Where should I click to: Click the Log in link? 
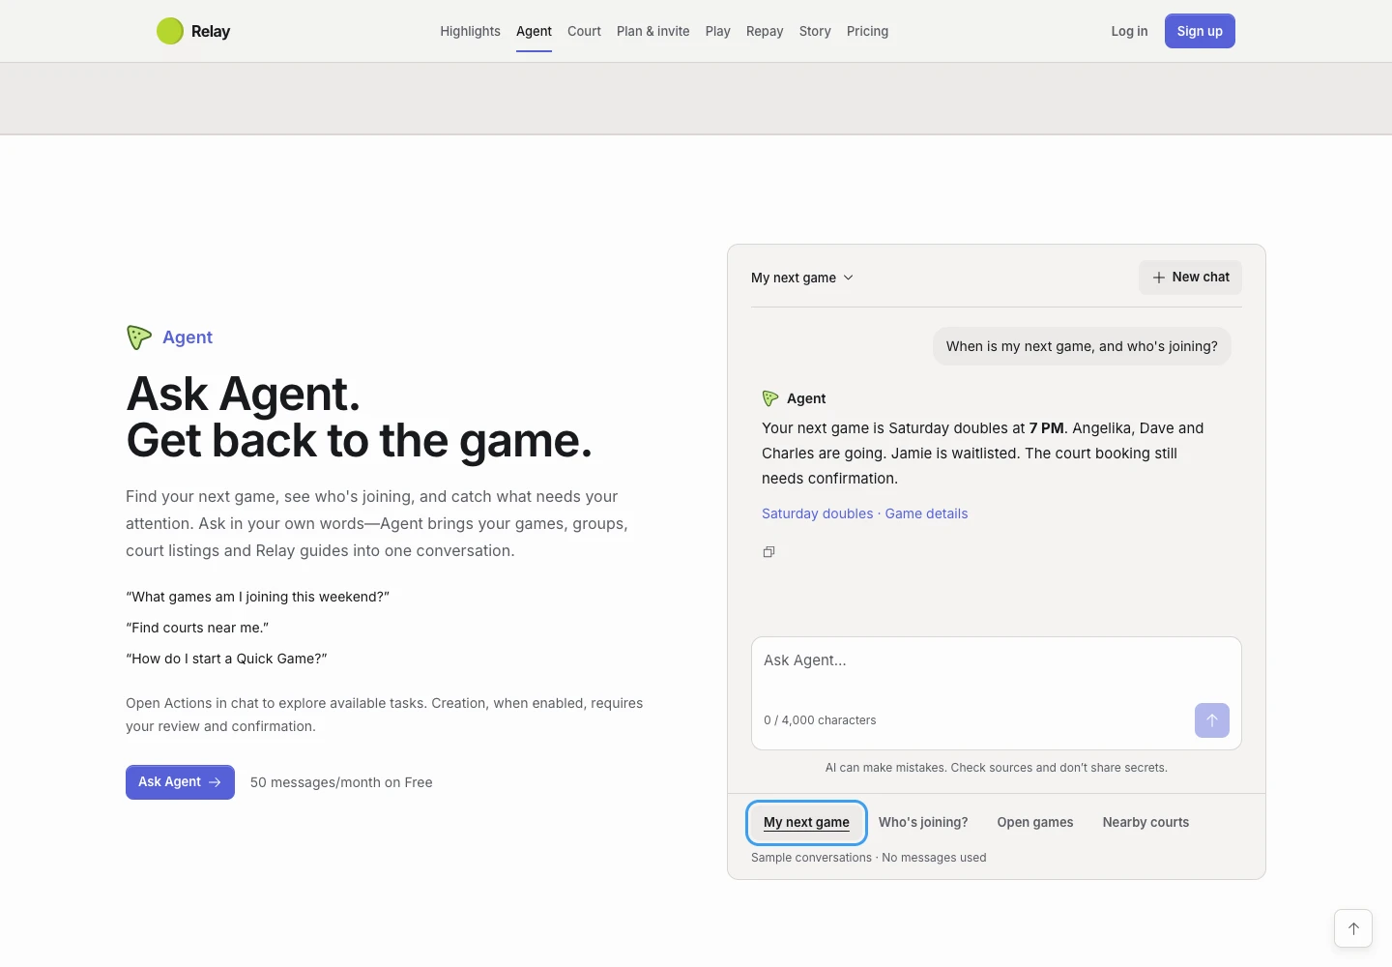(1129, 31)
